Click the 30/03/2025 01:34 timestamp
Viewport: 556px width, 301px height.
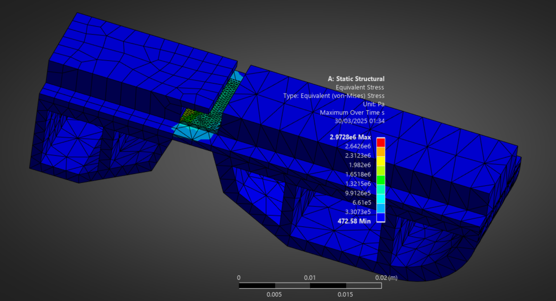[x=359, y=121]
